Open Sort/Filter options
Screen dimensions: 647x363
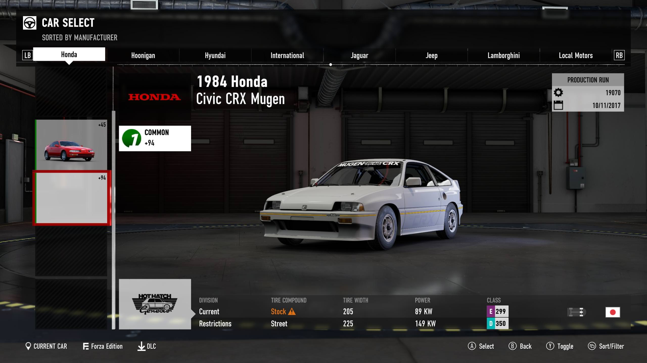coord(611,346)
